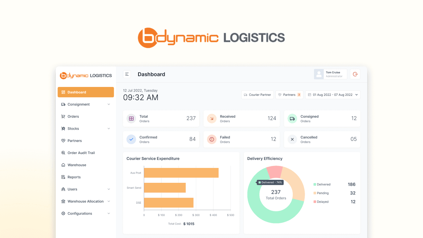
Task: Click the Stocks icon in sidebar
Action: tap(63, 129)
